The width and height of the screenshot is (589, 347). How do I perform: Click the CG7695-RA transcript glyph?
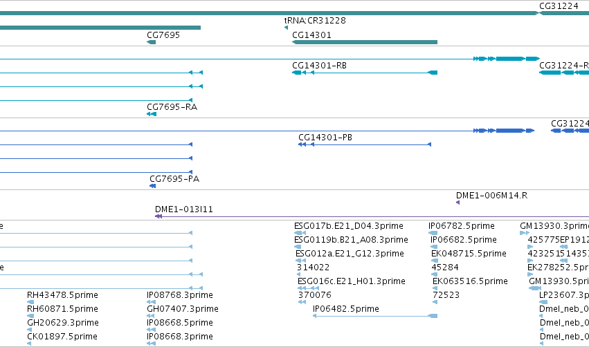[x=152, y=114]
